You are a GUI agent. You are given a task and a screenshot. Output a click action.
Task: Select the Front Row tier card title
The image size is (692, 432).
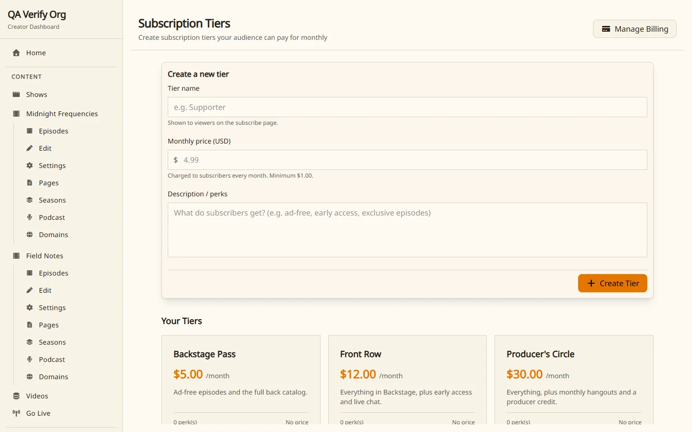coord(361,354)
